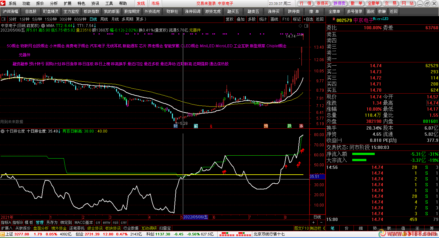Click the 多股 chart button

point(252,19)
